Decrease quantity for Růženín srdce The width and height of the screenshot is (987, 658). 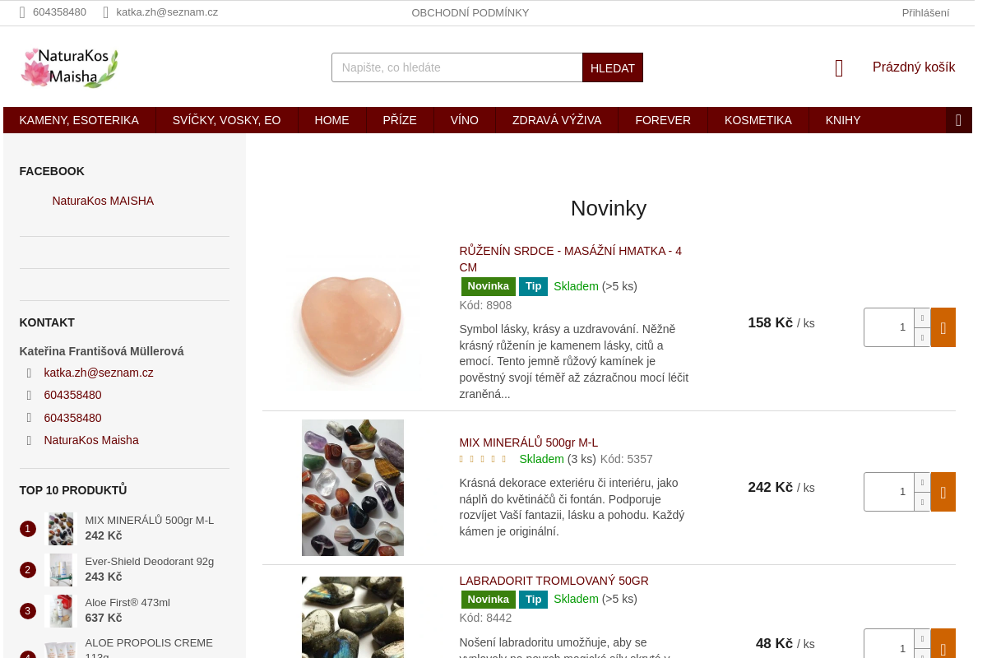click(922, 337)
